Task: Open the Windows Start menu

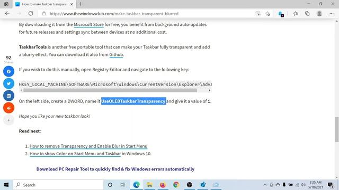Action: pyautogui.click(x=6, y=185)
